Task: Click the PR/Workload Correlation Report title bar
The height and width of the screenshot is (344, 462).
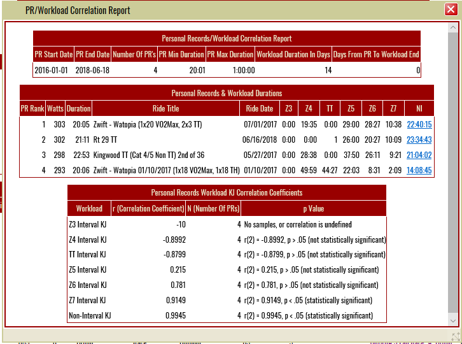Action: 231,10
